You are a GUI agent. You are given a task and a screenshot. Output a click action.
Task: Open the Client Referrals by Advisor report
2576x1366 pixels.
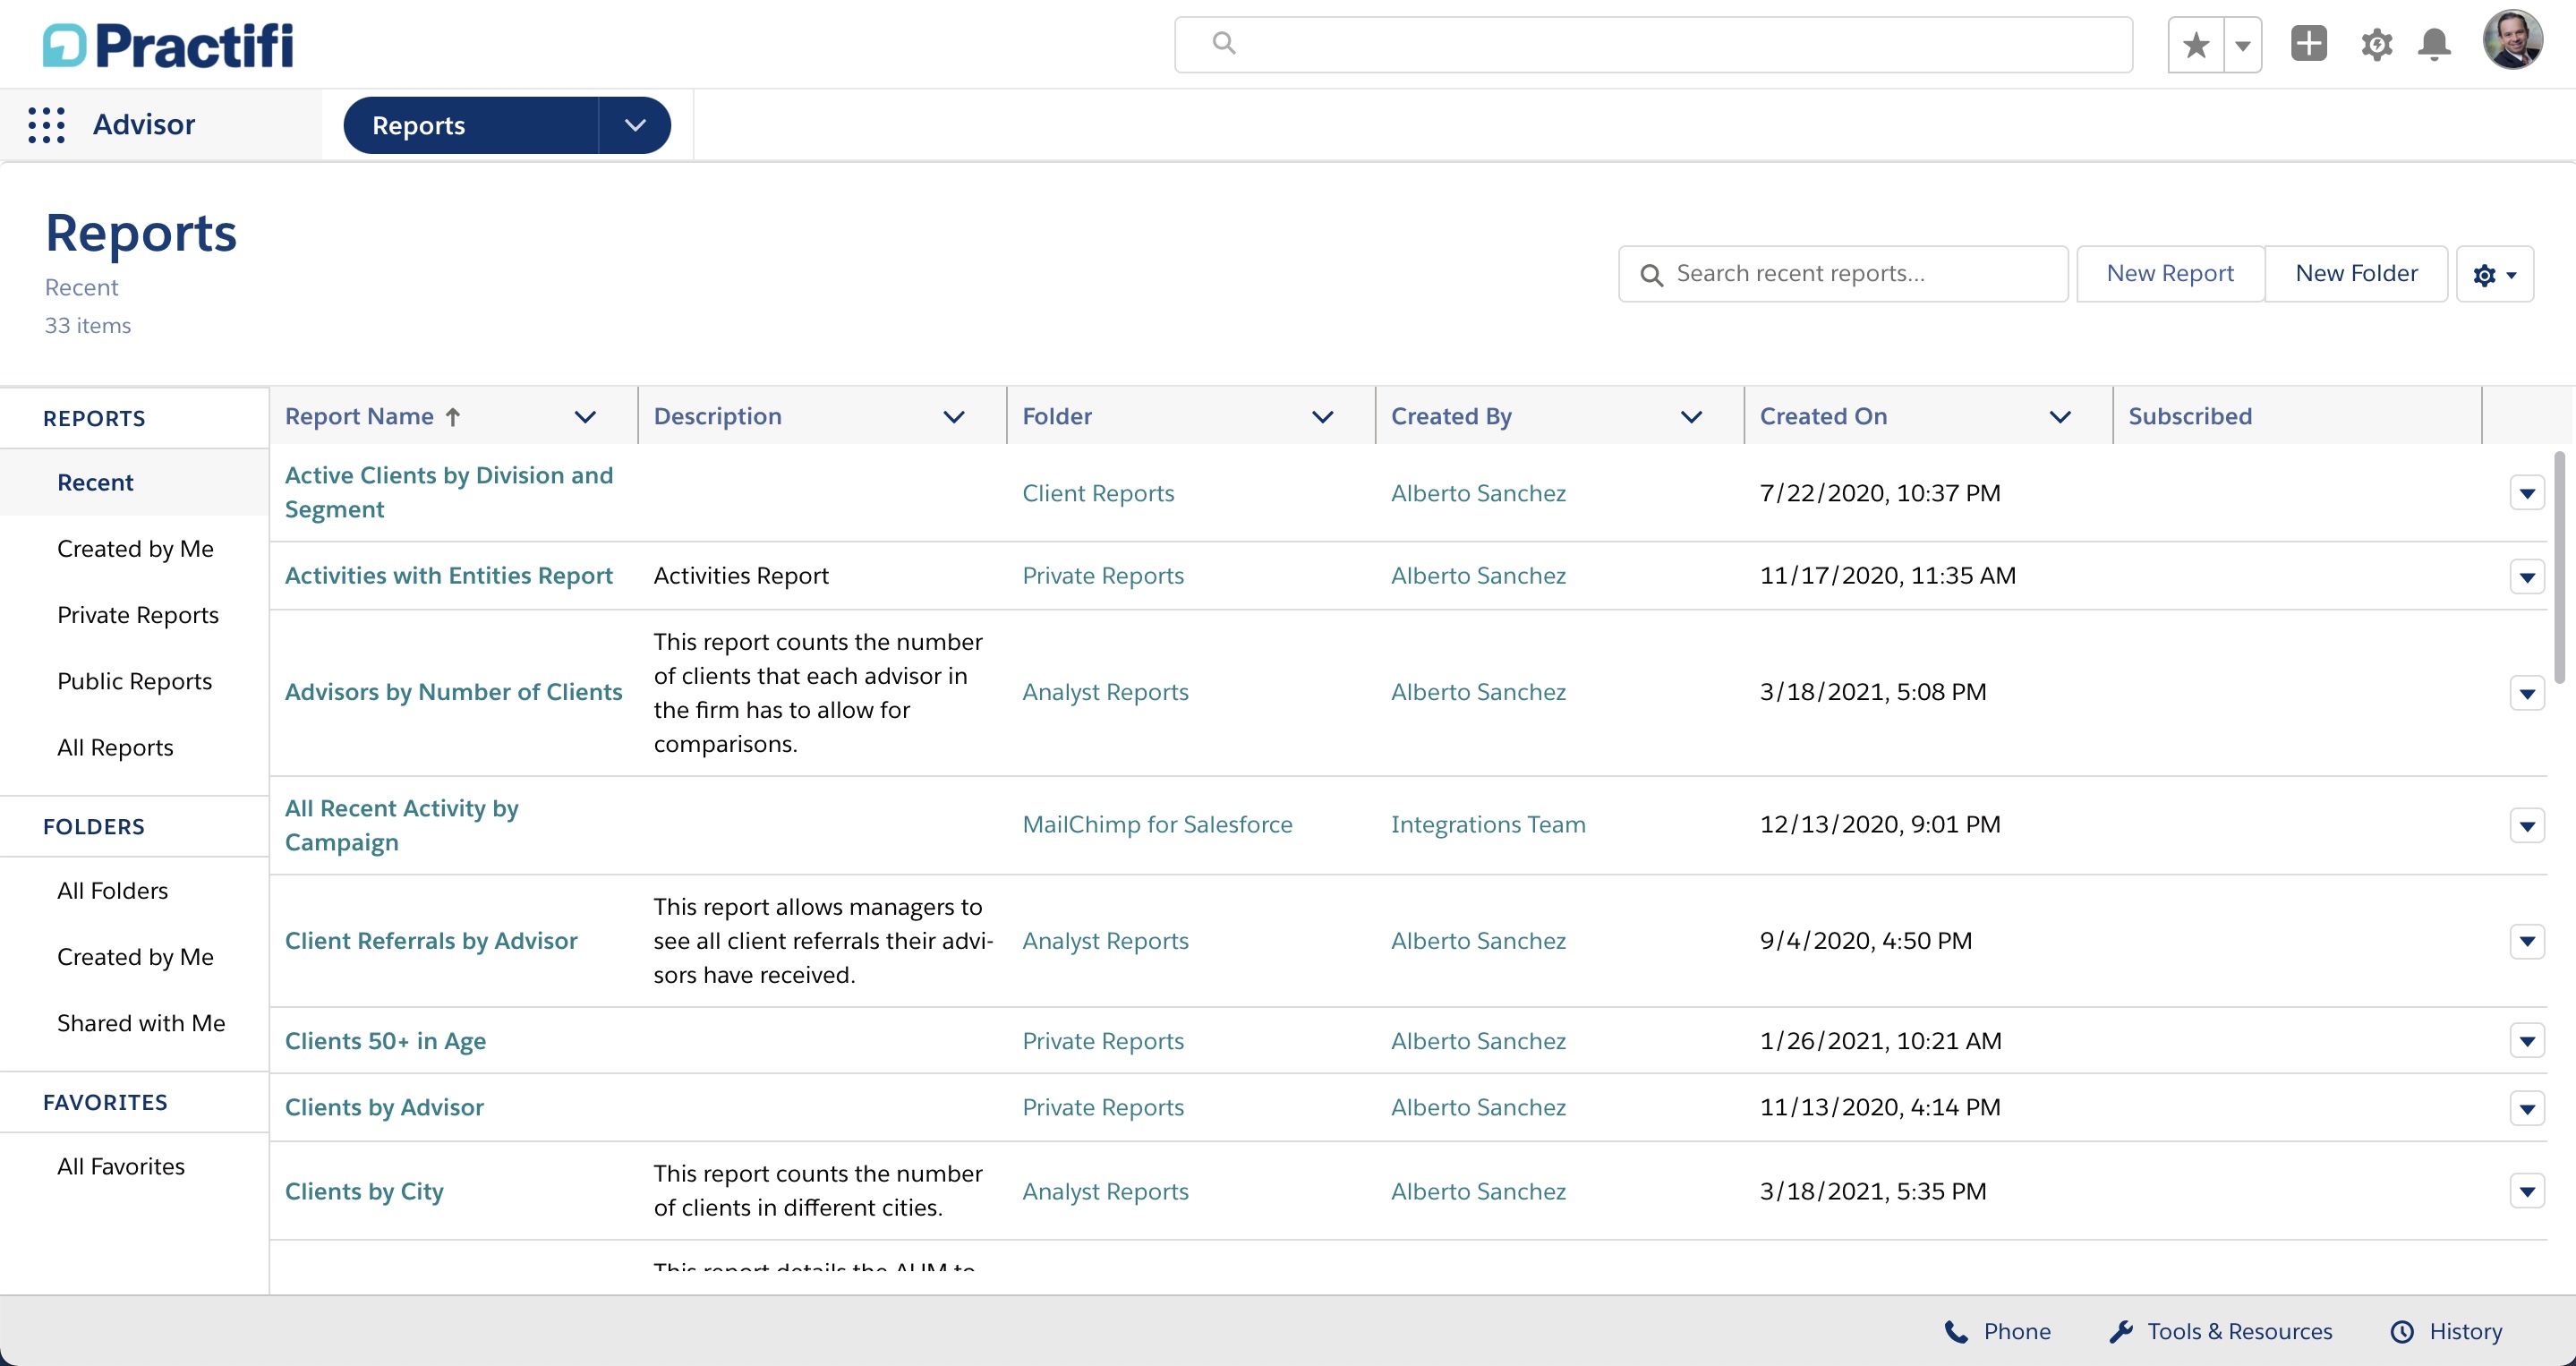pos(431,940)
